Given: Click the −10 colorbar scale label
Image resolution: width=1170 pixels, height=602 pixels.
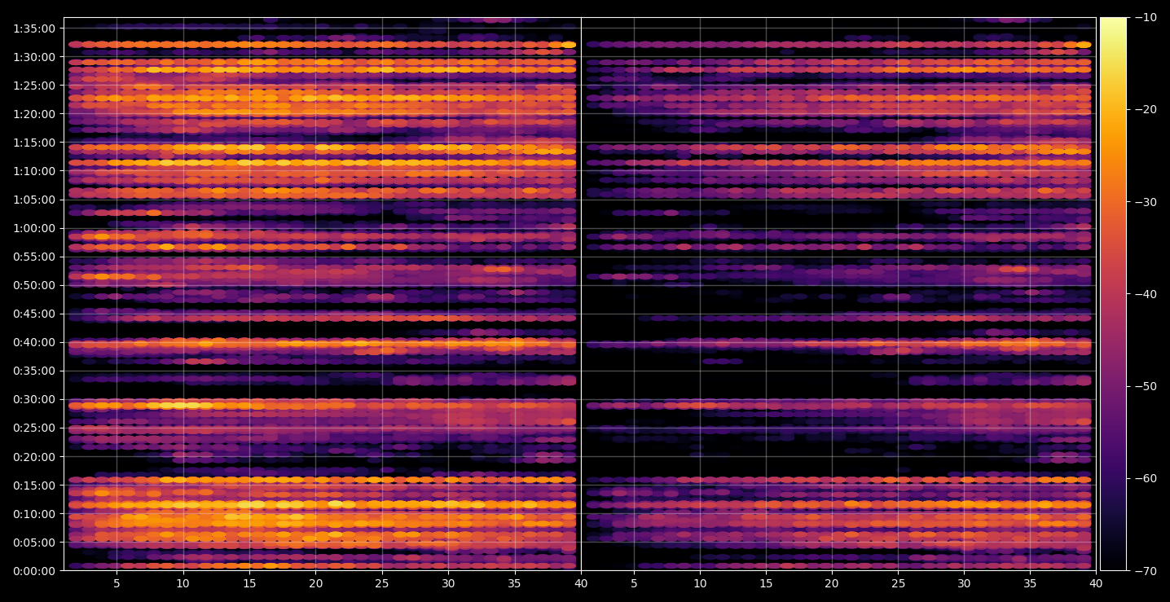Looking at the screenshot, I should pos(1146,18).
